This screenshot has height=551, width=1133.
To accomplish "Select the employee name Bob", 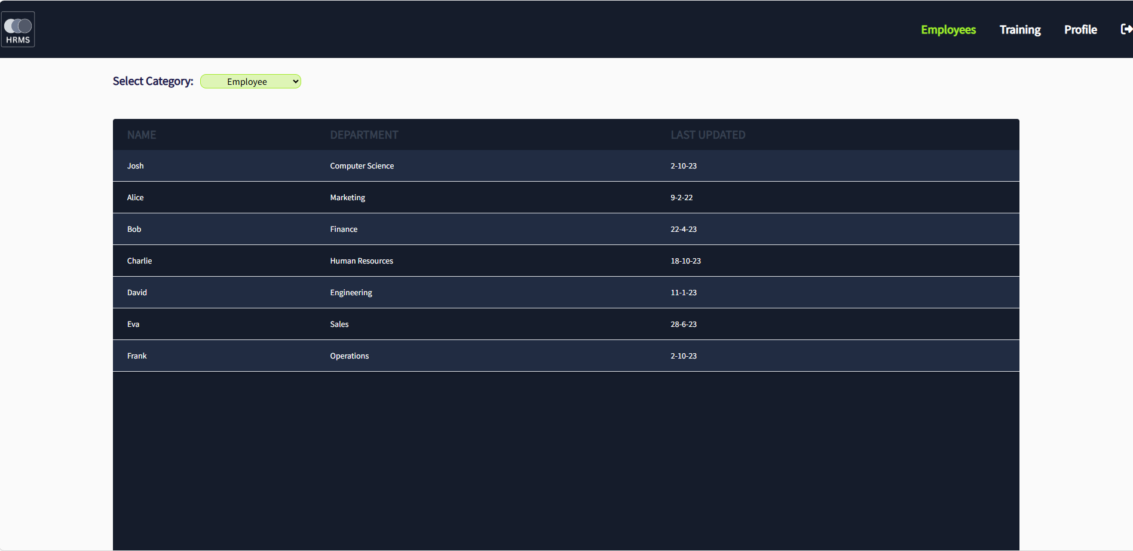I will (134, 229).
